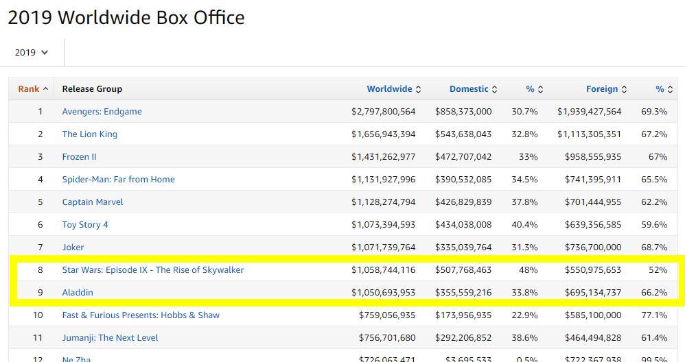685x362 pixels.
Task: Click Joker foreign gross $736,700,000
Action: 593,248
